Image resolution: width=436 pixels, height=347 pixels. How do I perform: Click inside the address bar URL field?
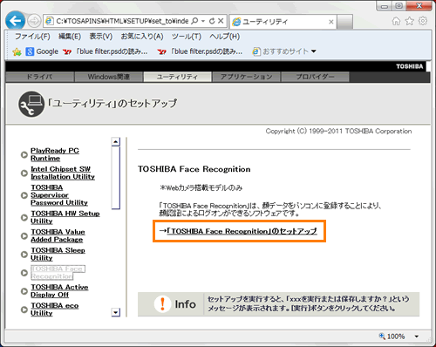tap(122, 21)
